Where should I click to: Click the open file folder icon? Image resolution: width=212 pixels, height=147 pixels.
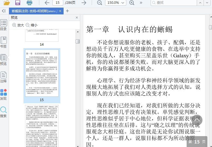[x=6, y=3]
